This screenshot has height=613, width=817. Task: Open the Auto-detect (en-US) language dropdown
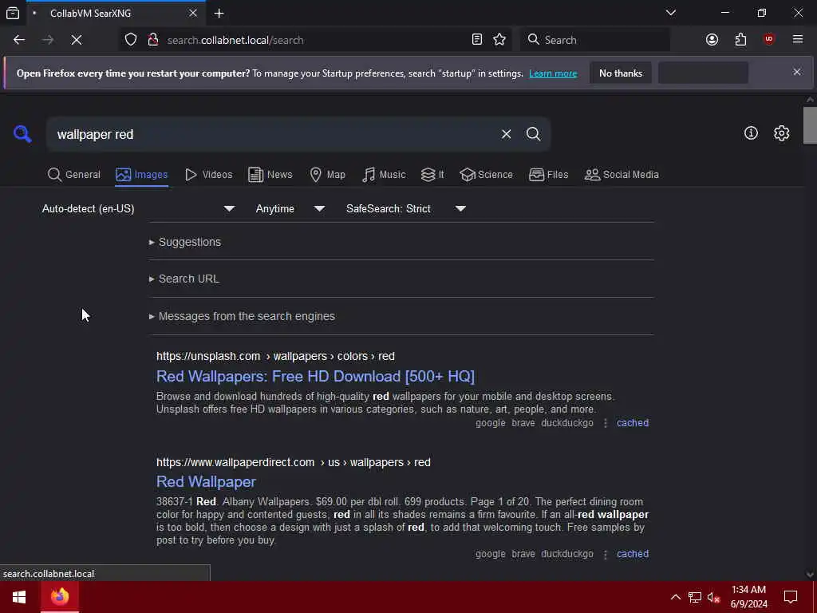[139, 208]
